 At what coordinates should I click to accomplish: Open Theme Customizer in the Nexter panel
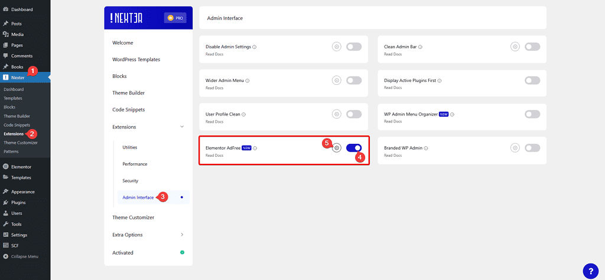[x=133, y=218]
